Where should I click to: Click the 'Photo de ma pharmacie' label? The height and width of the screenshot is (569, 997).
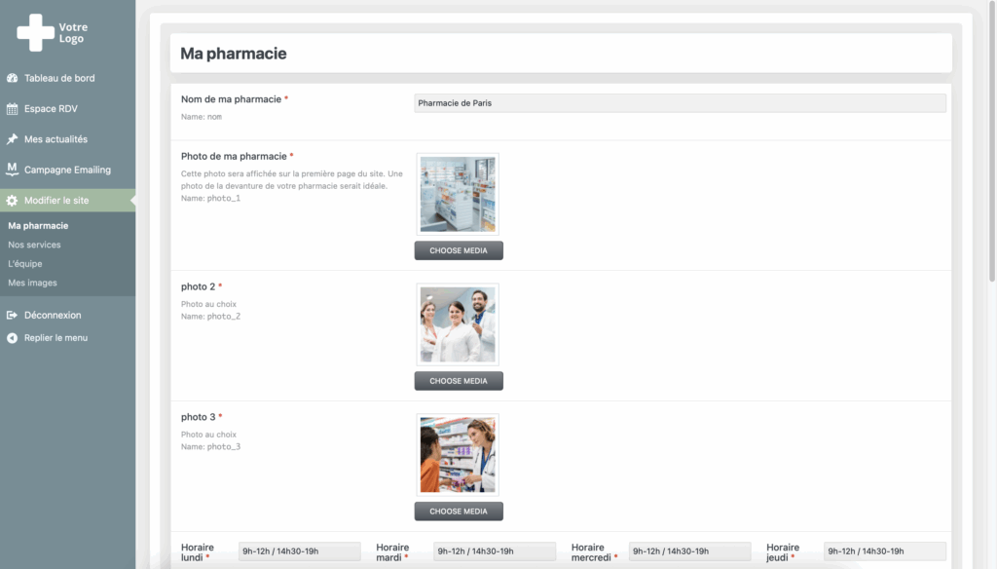point(234,157)
